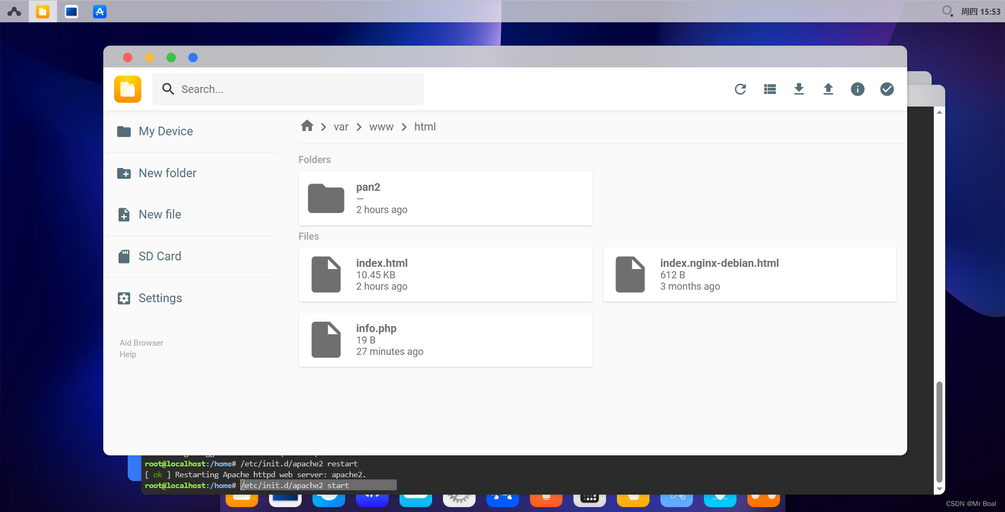Screen dimensions: 1005x512
Task: Open the terminal app in taskbar
Action: click(x=71, y=11)
